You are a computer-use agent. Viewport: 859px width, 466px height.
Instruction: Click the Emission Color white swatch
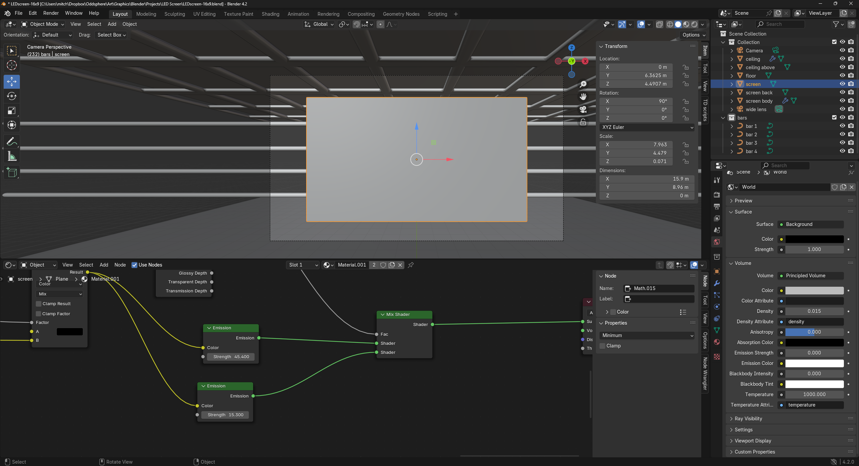(x=814, y=363)
